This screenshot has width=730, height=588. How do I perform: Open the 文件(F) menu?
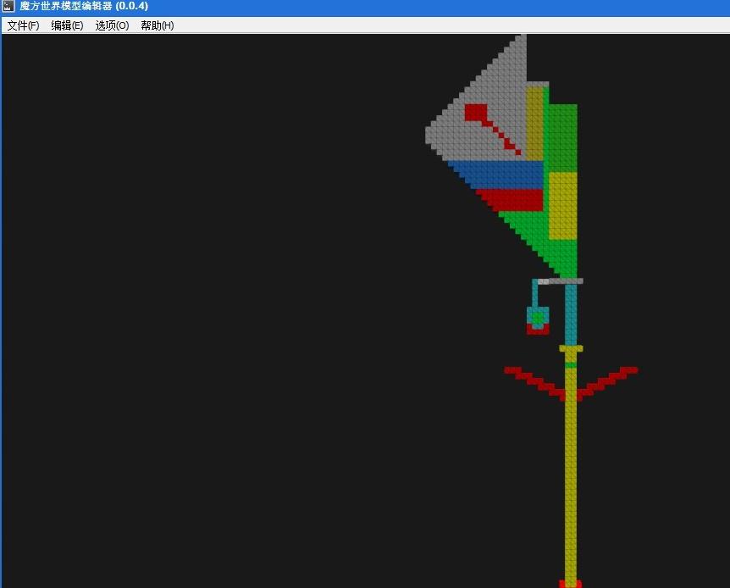(x=23, y=25)
